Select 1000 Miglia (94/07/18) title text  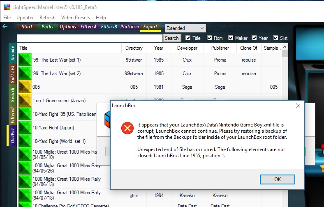coord(67,195)
